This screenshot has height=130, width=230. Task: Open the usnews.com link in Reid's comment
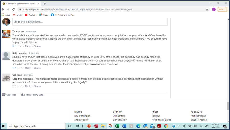[x=102, y=64]
